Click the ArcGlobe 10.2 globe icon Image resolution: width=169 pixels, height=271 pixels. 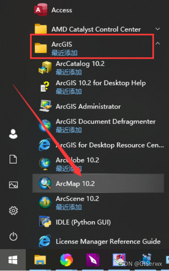[x=45, y=164]
